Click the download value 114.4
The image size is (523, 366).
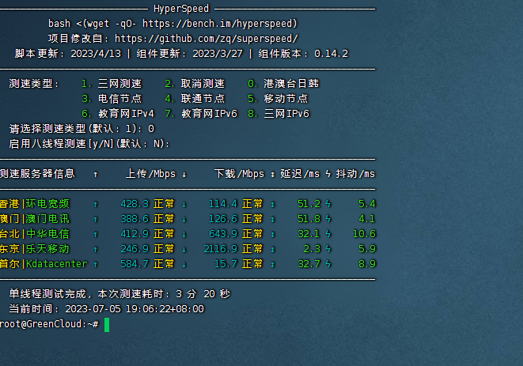(x=223, y=204)
